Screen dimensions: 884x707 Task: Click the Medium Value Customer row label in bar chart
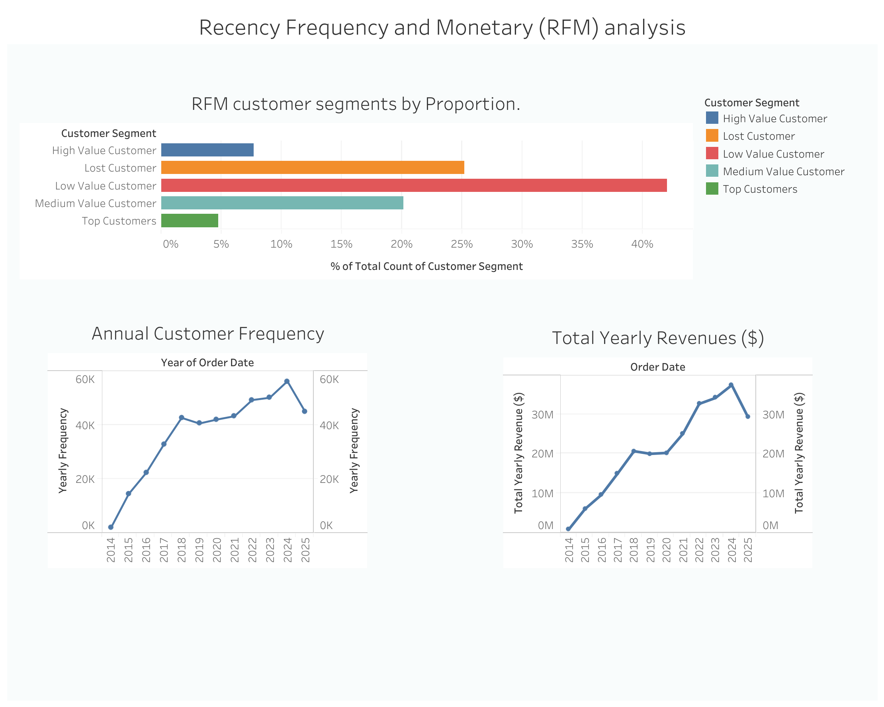[x=95, y=203]
